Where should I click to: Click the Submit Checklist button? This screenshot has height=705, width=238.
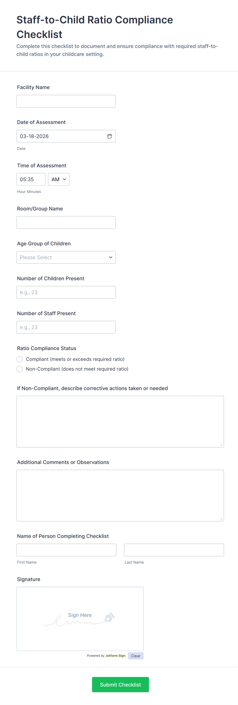(120, 684)
